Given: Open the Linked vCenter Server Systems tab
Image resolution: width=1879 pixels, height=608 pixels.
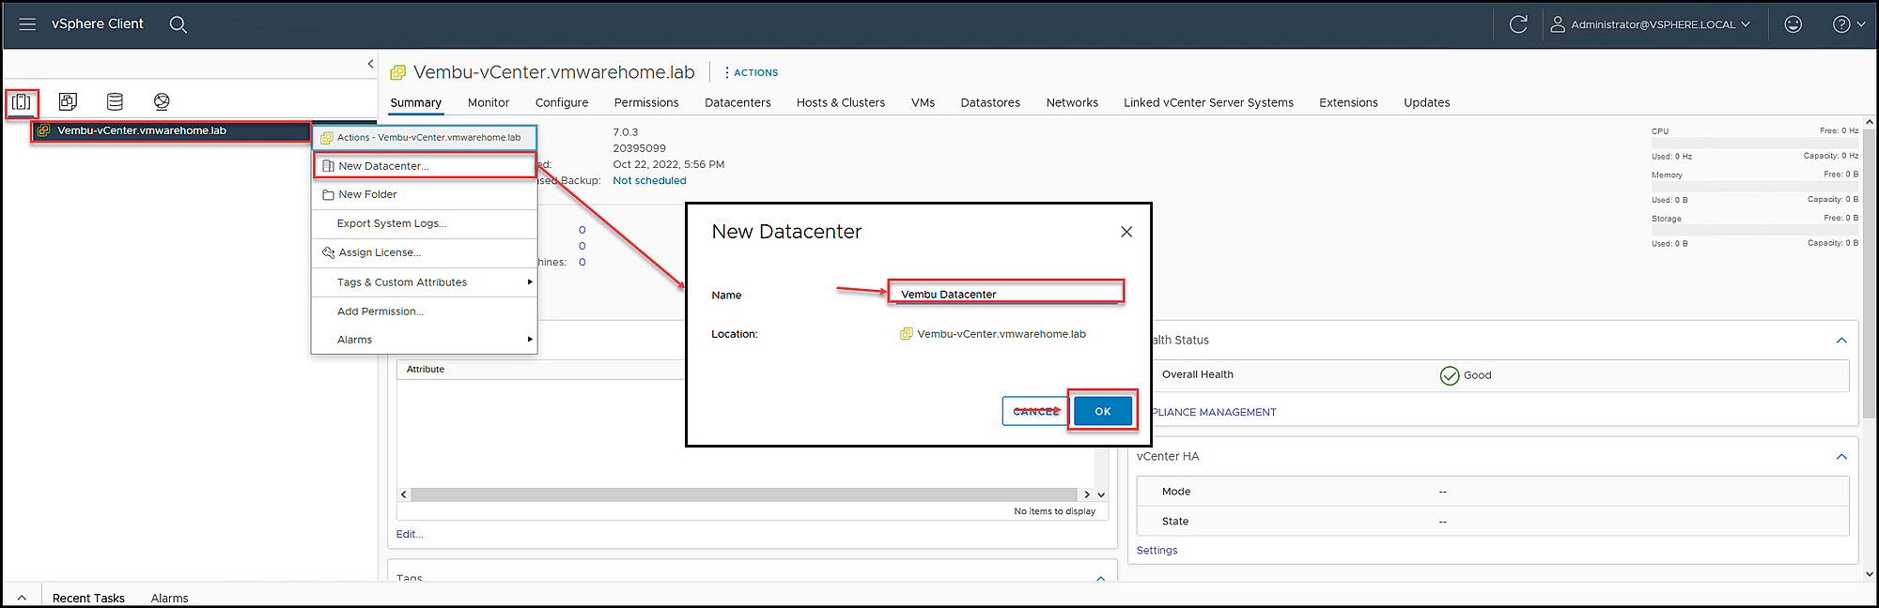Looking at the screenshot, I should tap(1208, 103).
